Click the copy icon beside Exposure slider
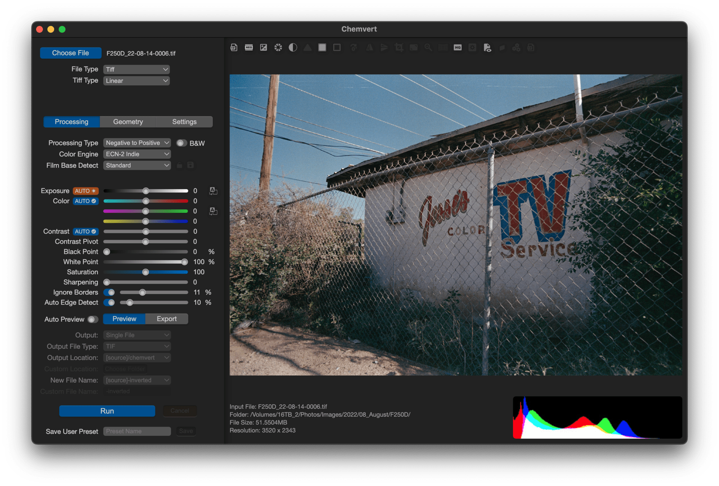The height and width of the screenshot is (486, 719). click(213, 191)
